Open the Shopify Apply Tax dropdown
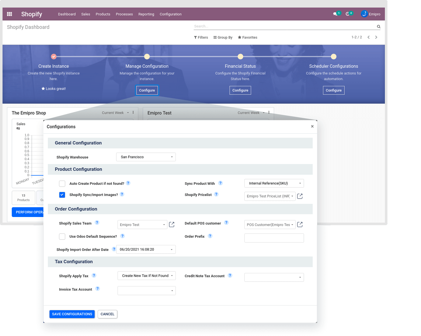This screenshot has height=336, width=421. point(147,276)
